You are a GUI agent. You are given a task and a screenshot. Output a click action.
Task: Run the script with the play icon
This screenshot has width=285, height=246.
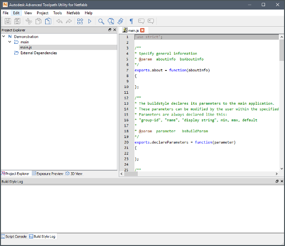click(x=90, y=21)
